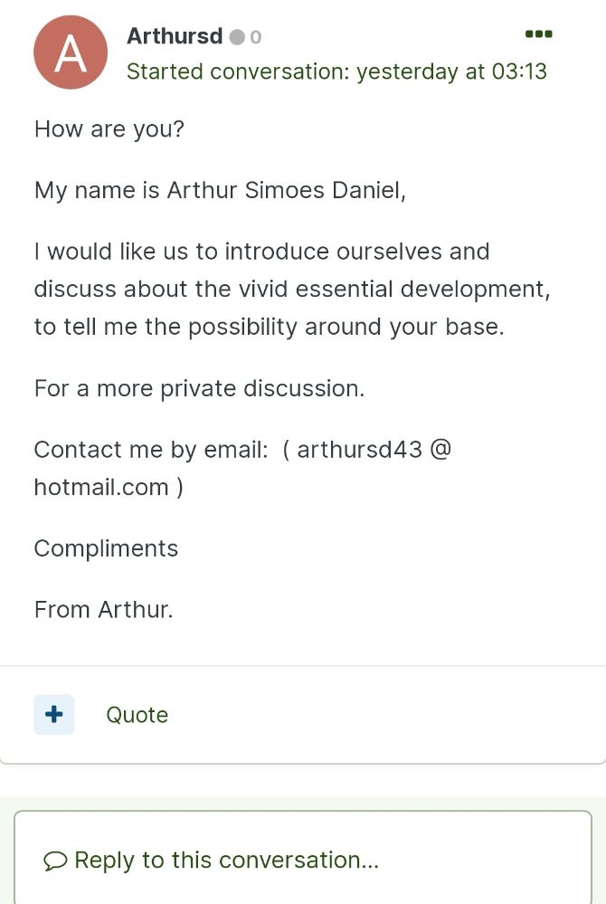Viewport: 606px width, 904px height.
Task: Click 'For a more private discussion.' text
Action: coord(199,388)
